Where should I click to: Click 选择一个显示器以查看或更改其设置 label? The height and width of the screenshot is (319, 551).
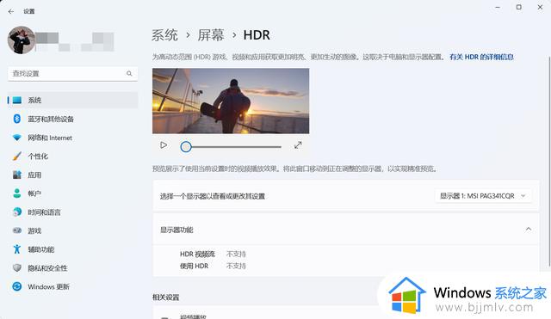[x=213, y=196]
